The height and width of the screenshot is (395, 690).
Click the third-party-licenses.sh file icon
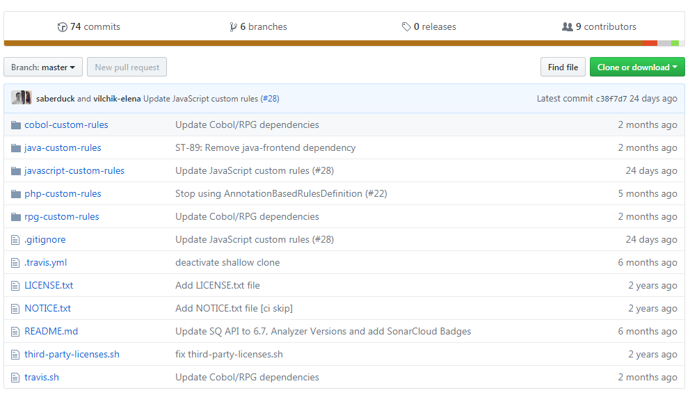click(x=15, y=355)
